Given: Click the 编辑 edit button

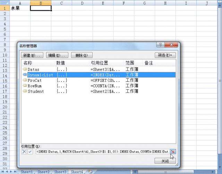Looking at the screenshot, I should 57,55.
